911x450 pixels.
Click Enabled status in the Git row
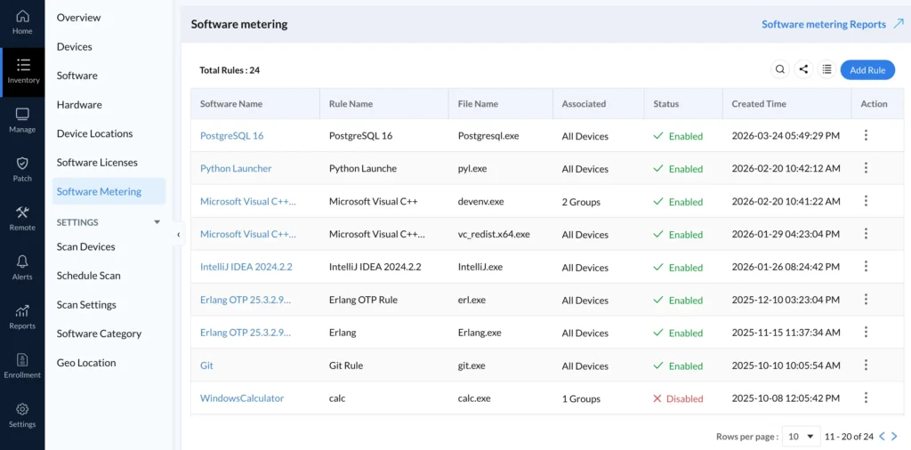tap(678, 366)
